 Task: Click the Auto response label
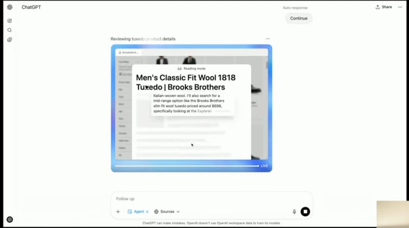click(295, 8)
